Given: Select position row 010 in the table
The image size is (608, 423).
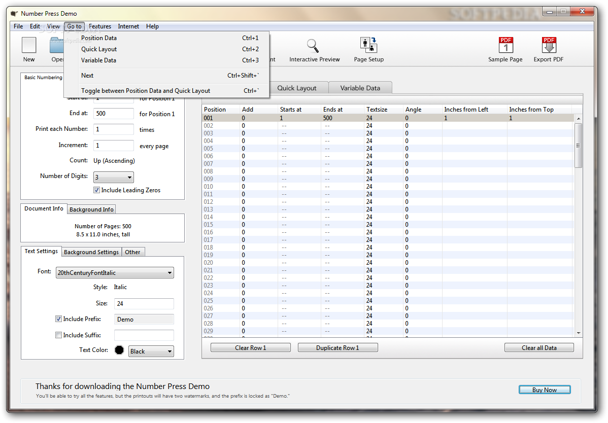Looking at the screenshot, I should point(388,187).
